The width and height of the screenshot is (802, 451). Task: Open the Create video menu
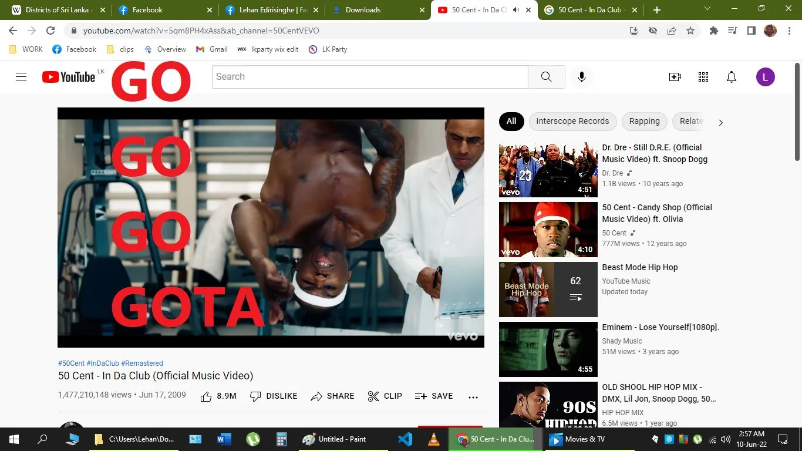coord(675,77)
